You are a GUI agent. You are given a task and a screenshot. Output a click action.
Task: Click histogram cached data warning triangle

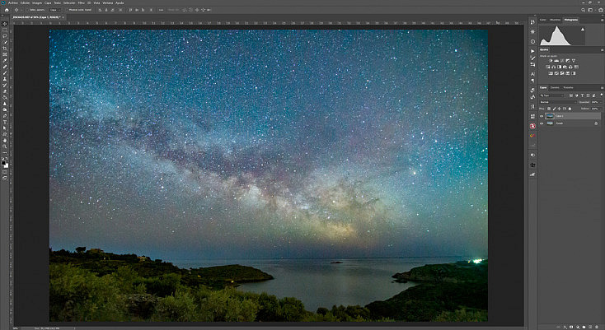pos(583,30)
